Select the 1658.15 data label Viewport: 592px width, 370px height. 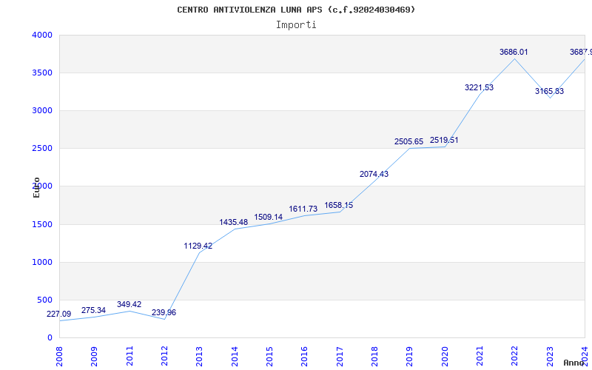coord(339,206)
